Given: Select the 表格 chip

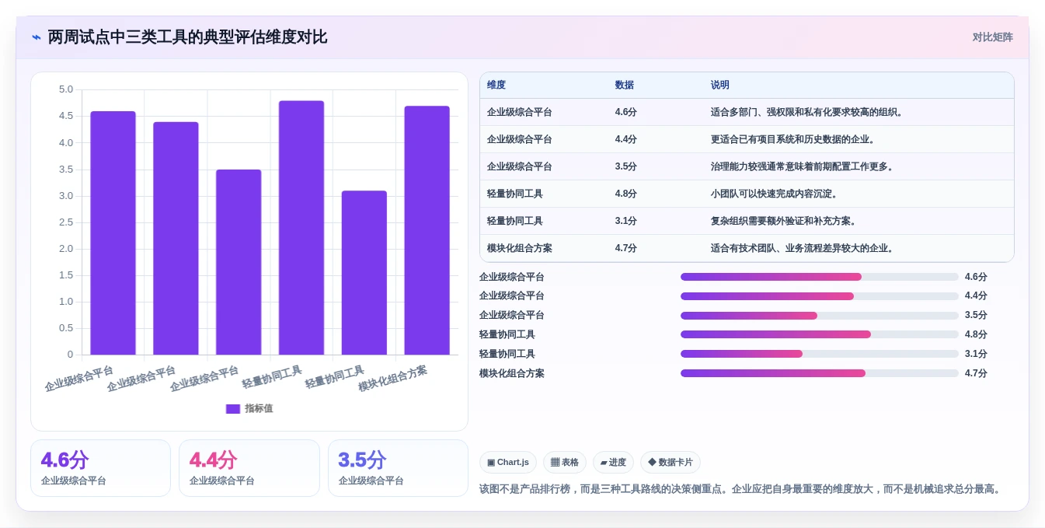Looking at the screenshot, I should (565, 462).
